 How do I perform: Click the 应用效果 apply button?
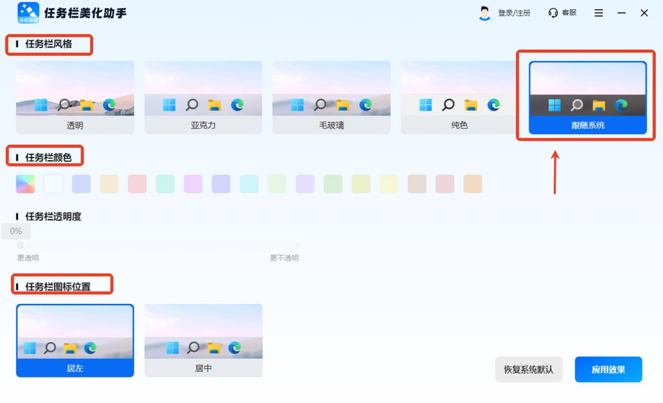point(608,369)
